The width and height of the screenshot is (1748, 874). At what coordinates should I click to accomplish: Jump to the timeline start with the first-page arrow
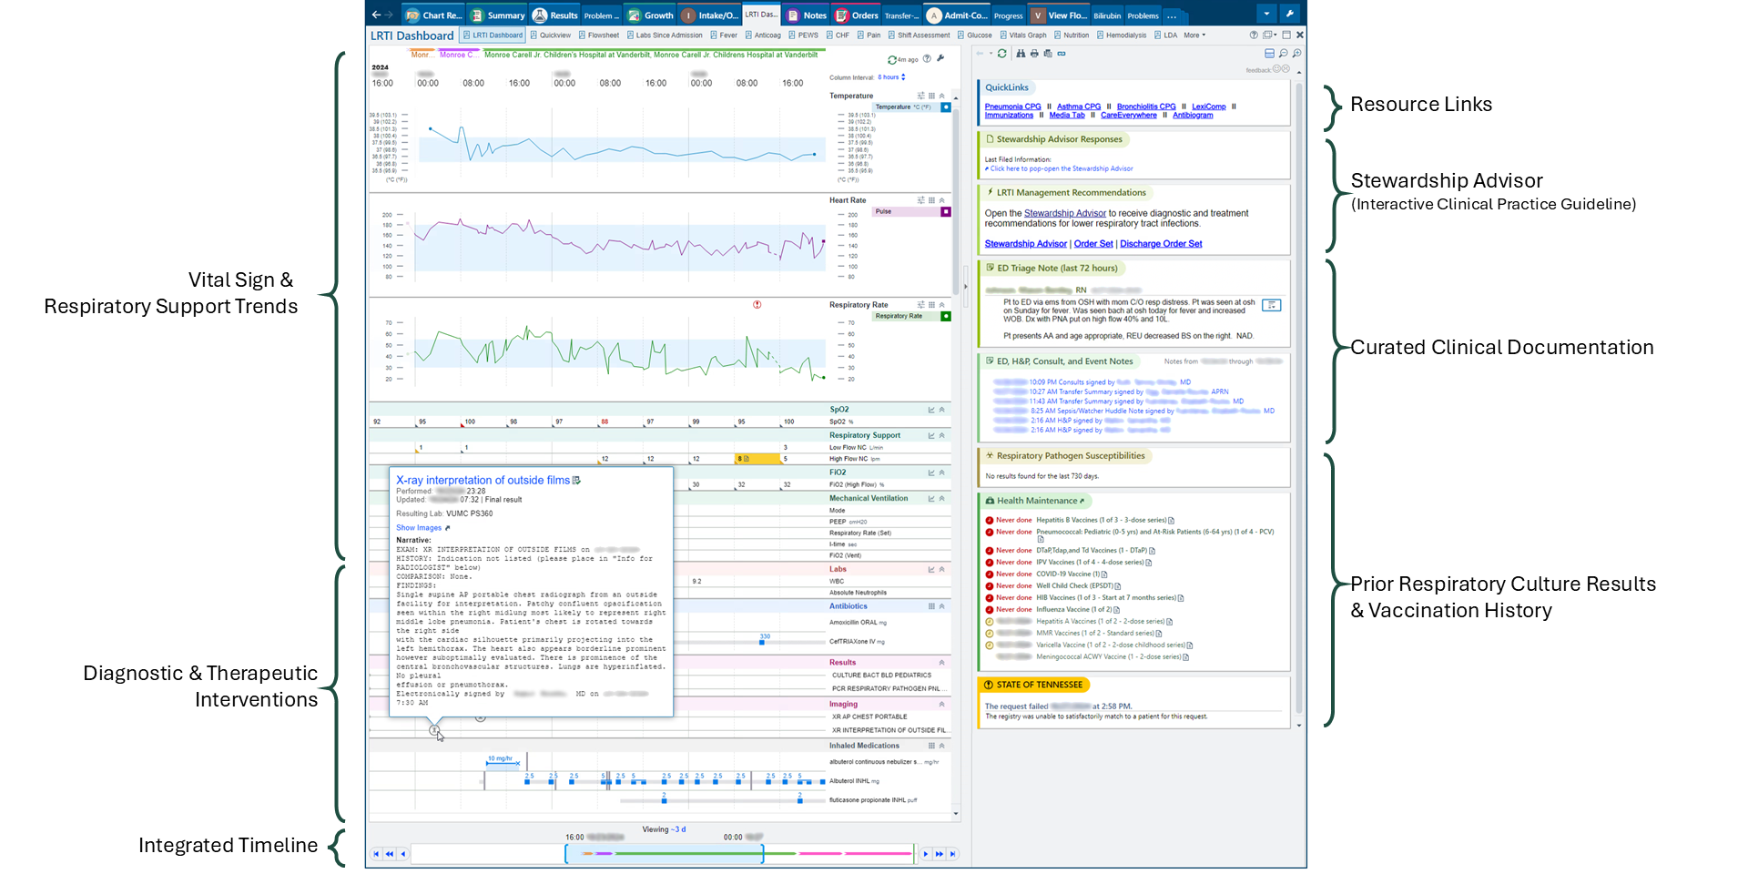(376, 854)
